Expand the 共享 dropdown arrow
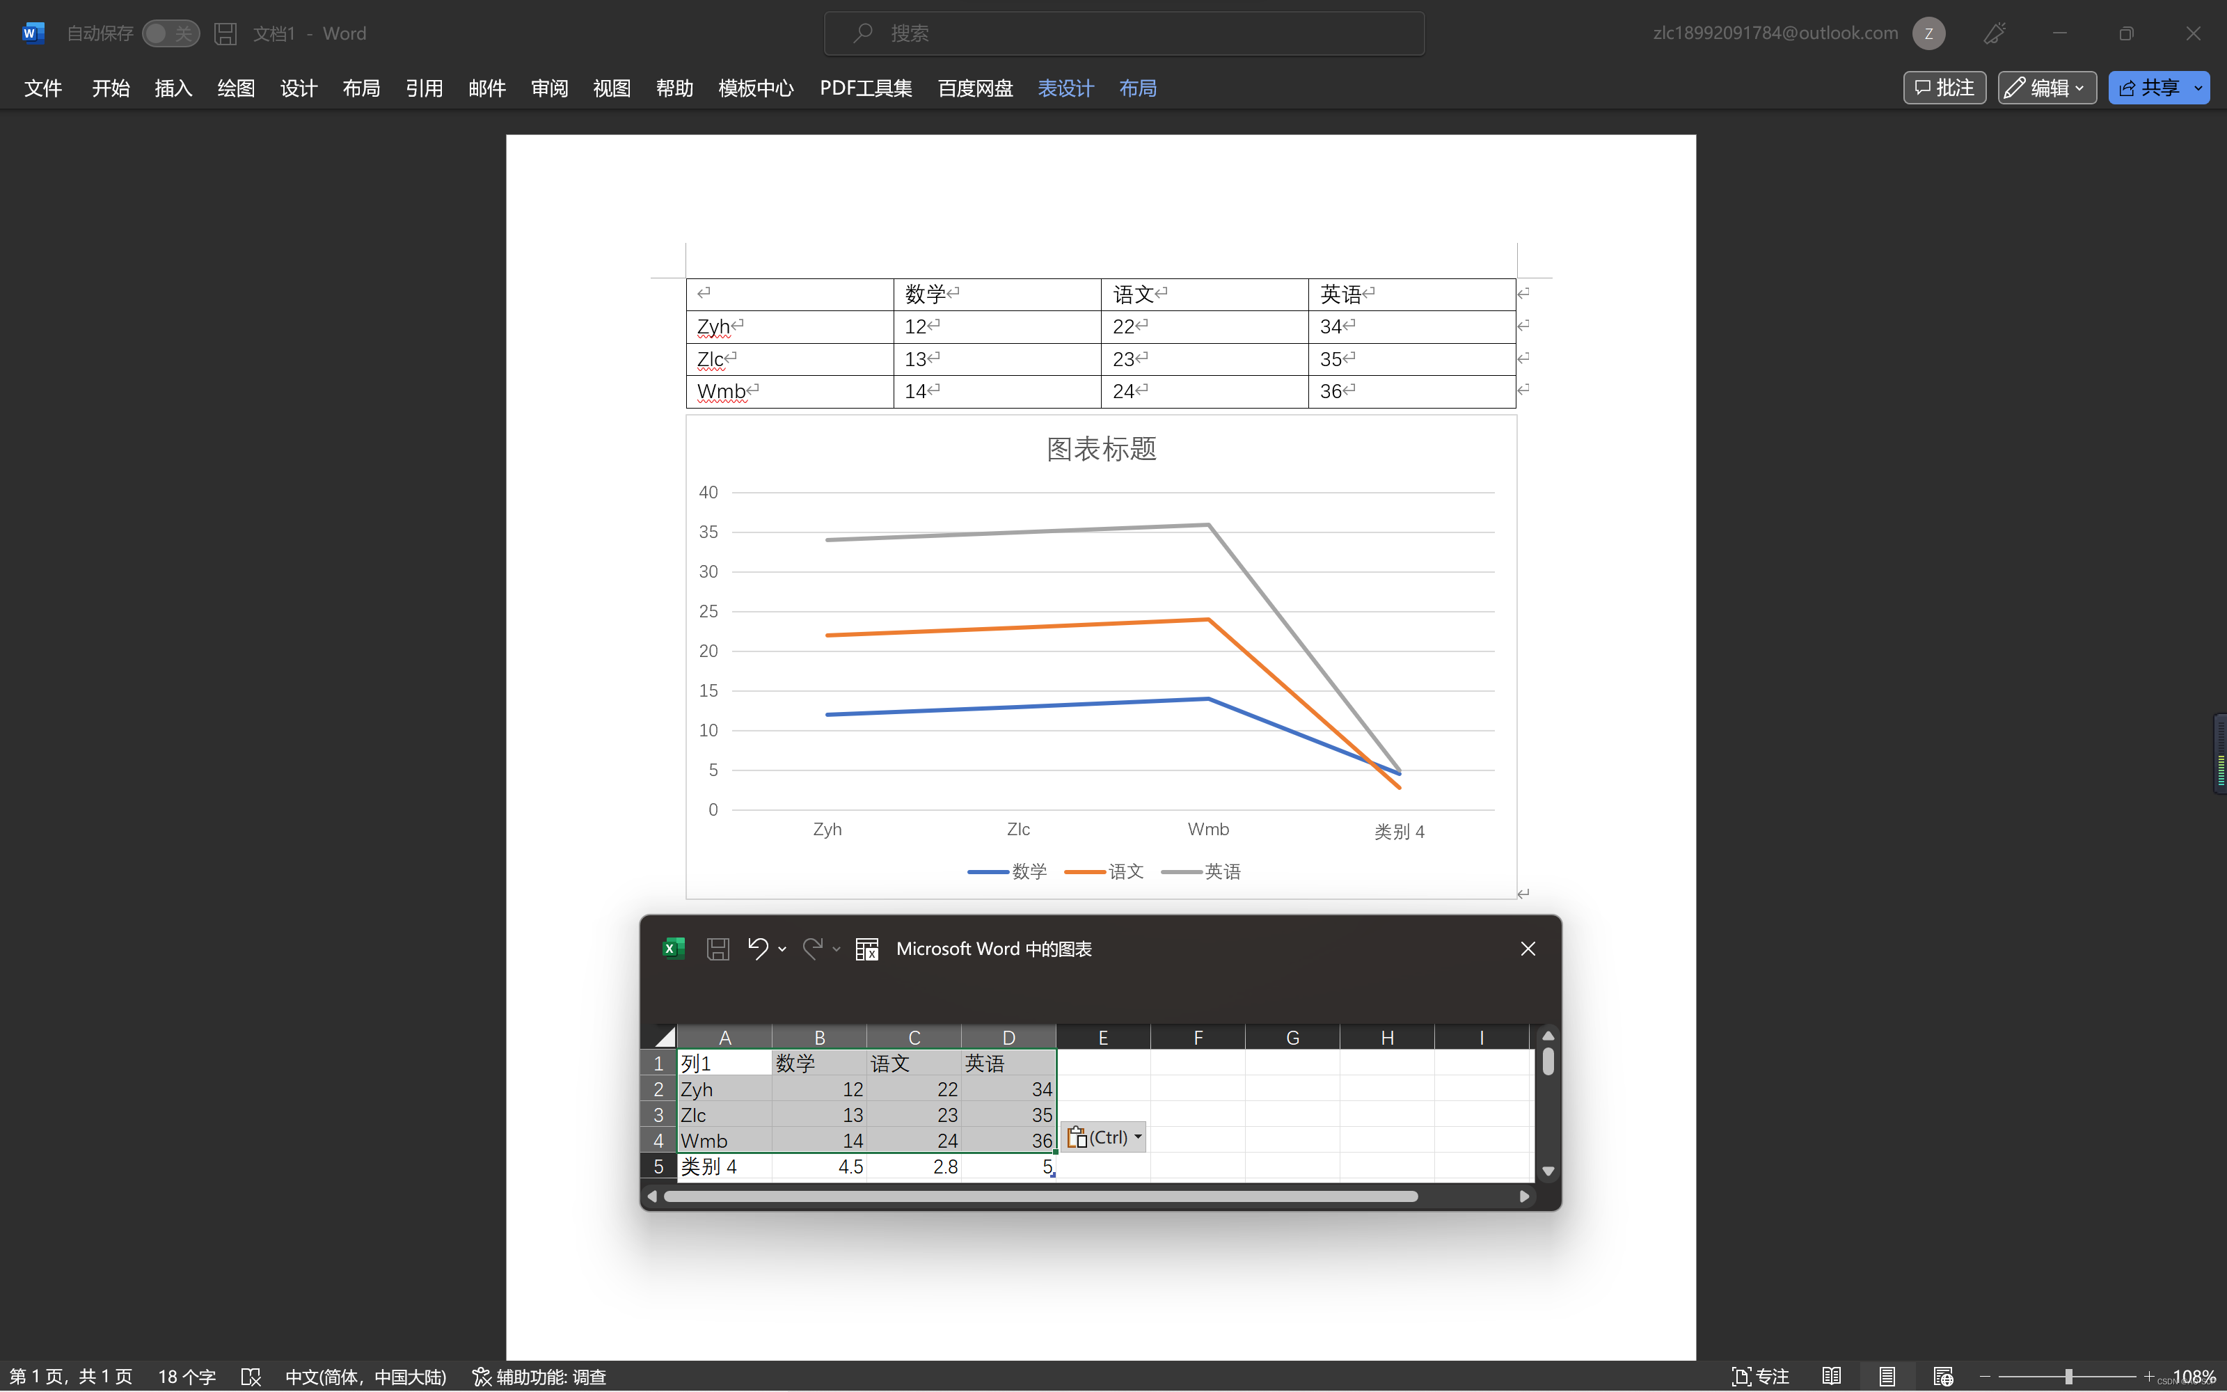2227x1392 pixels. [x=2199, y=88]
